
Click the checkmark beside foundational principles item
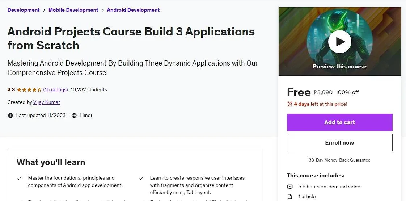pos(20,178)
